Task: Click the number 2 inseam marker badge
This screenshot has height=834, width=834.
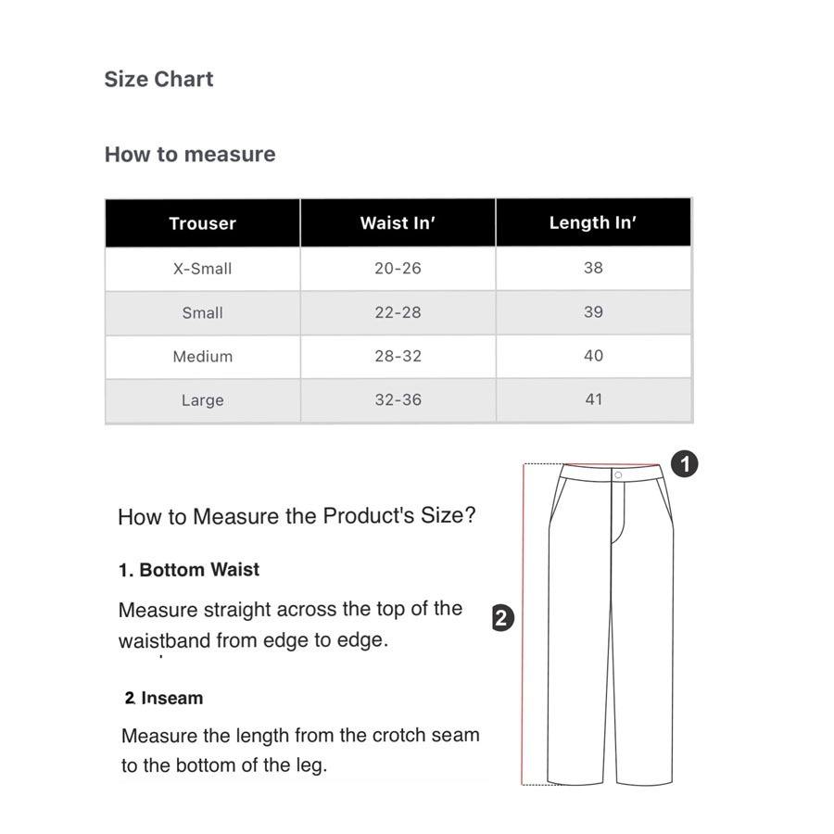Action: 501,618
